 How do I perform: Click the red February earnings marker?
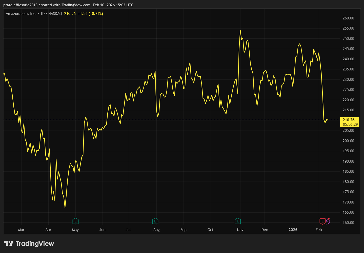click(x=322, y=221)
